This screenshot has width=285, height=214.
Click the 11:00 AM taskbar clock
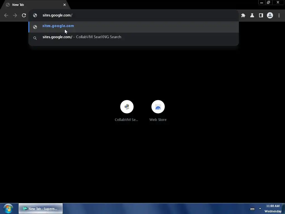pos(273,208)
